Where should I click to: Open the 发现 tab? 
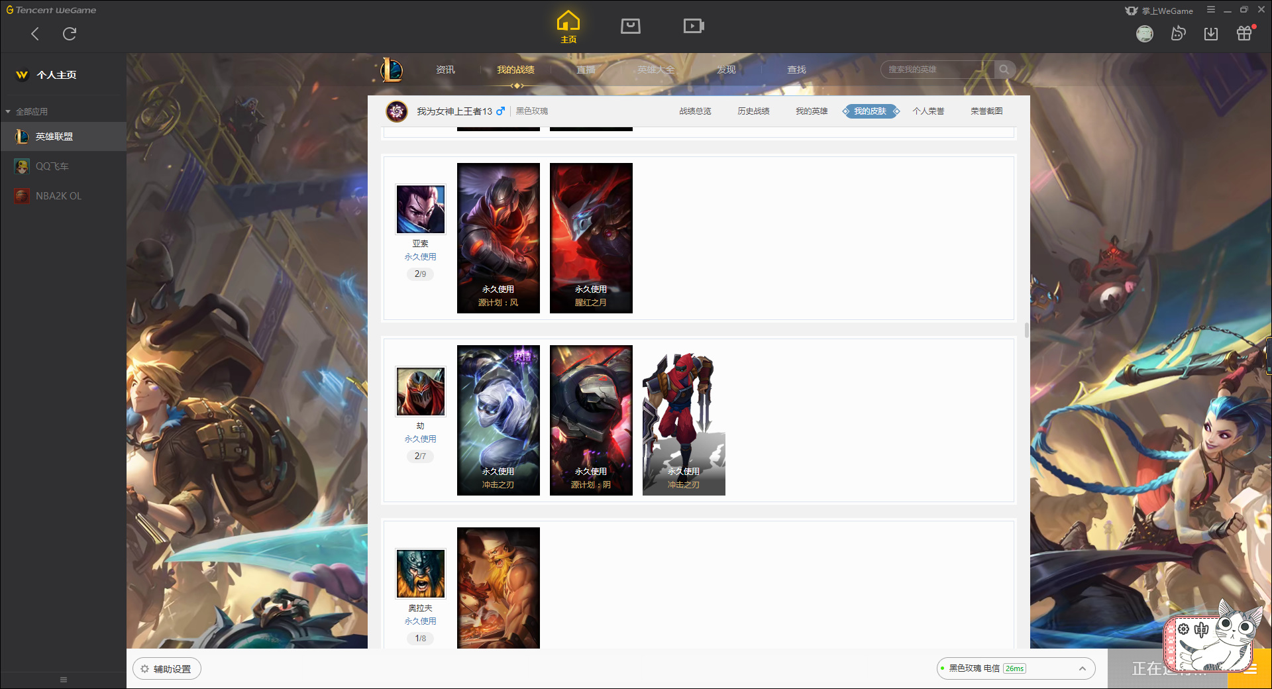click(x=726, y=70)
